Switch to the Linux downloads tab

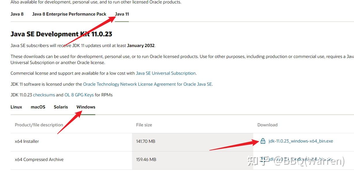[16, 107]
